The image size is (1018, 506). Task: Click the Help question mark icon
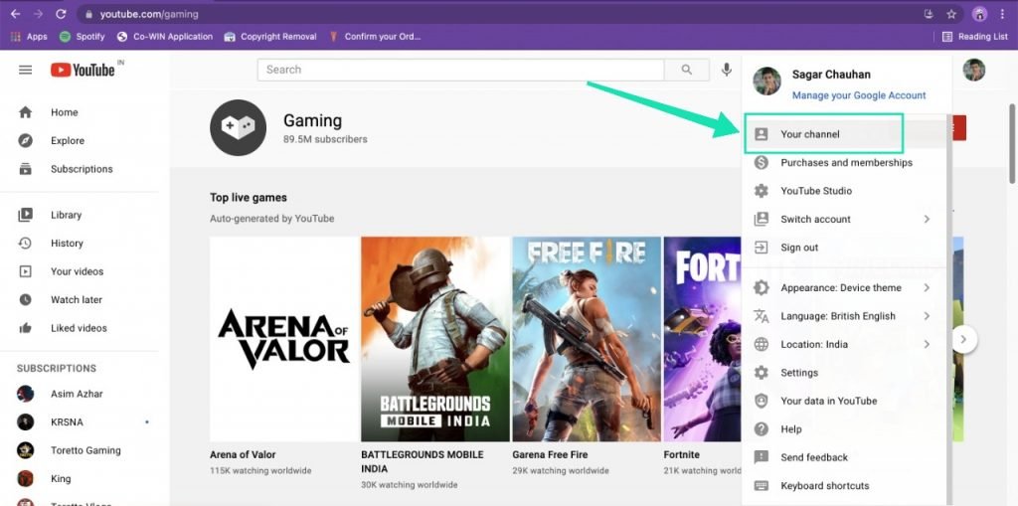tap(761, 429)
